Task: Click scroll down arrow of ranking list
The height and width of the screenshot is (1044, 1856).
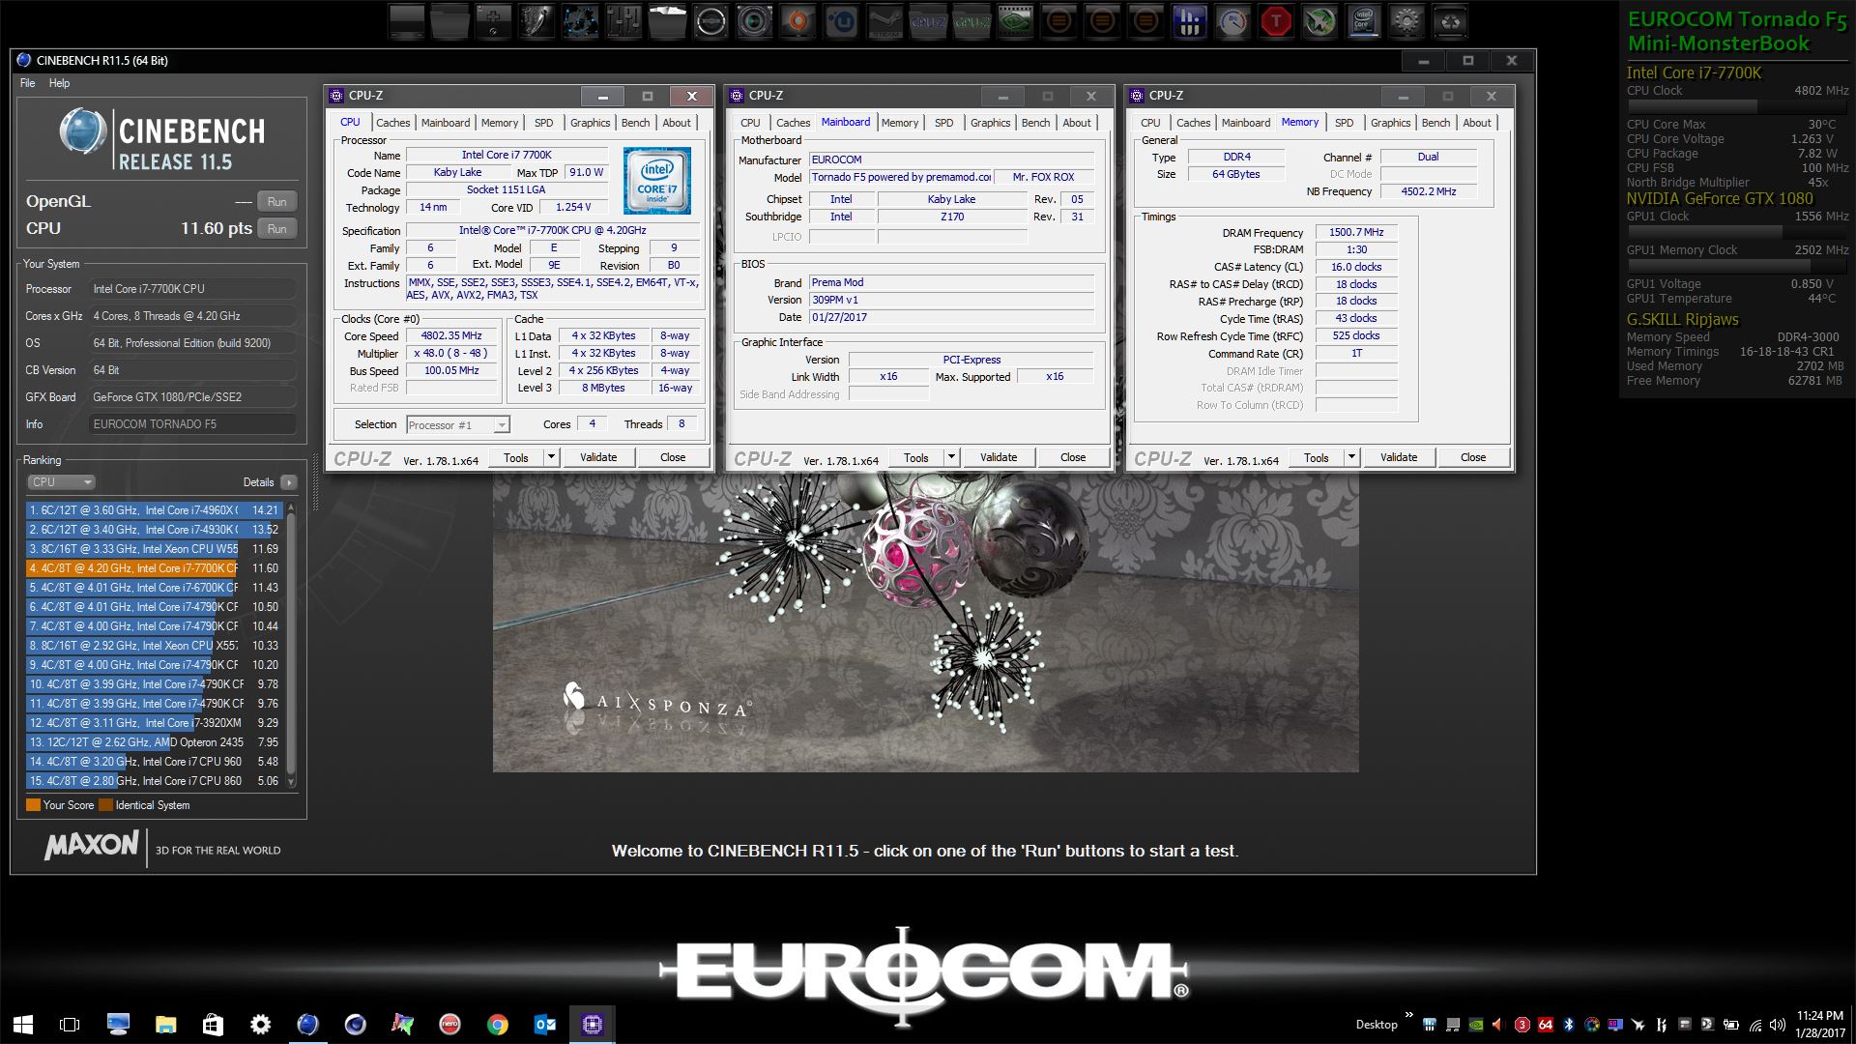Action: [291, 782]
